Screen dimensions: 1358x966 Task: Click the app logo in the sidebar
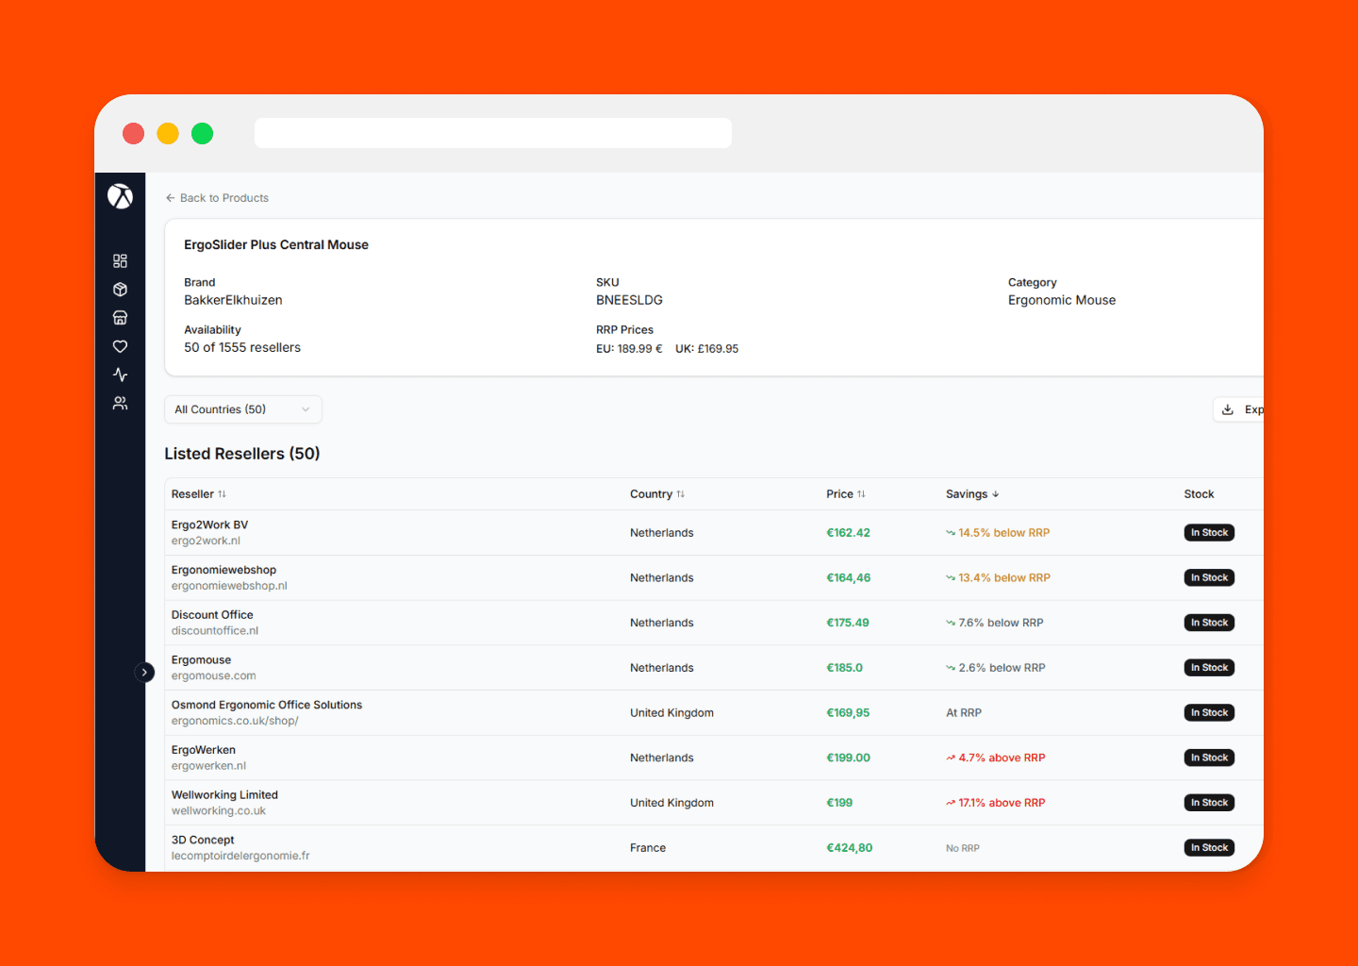pyautogui.click(x=120, y=196)
